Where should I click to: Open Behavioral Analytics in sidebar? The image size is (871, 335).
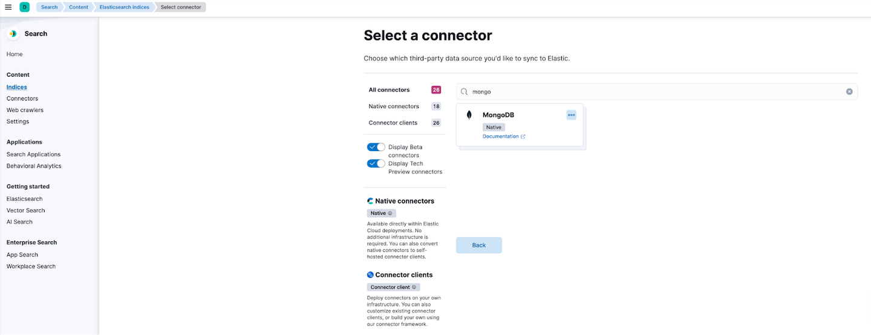[x=34, y=166]
